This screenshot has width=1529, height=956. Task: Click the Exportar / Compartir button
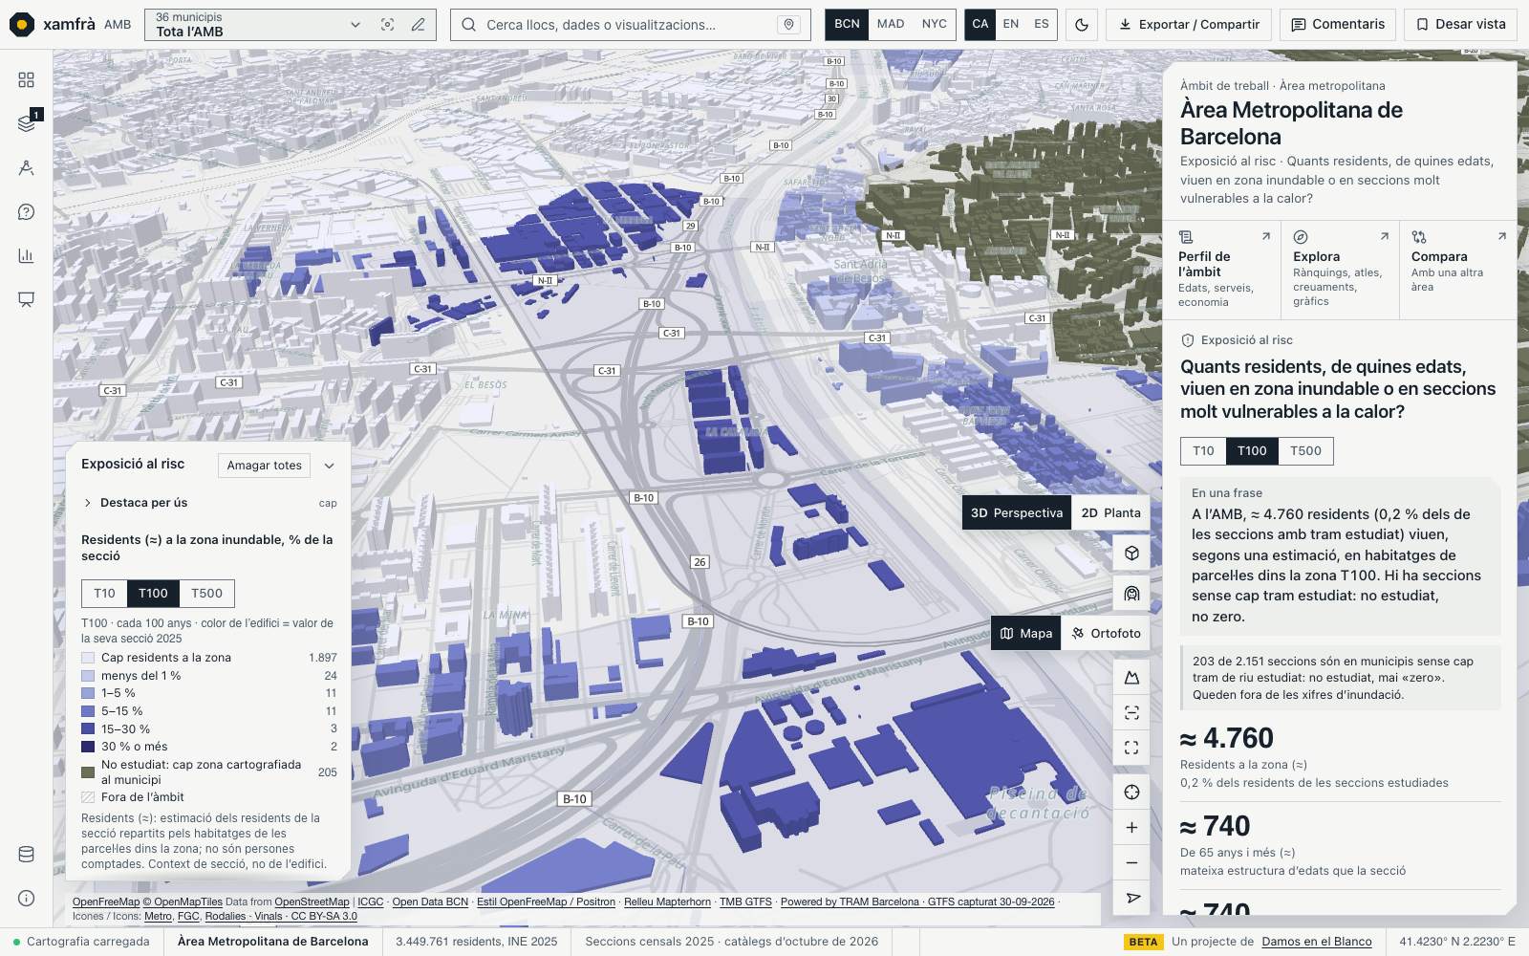click(1189, 25)
